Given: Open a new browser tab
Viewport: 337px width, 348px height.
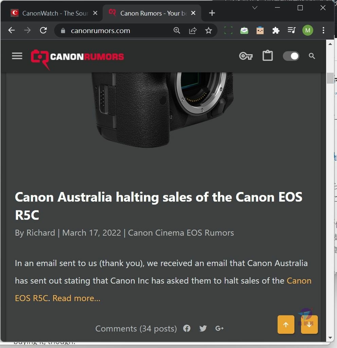Looking at the screenshot, I should coord(212,13).
